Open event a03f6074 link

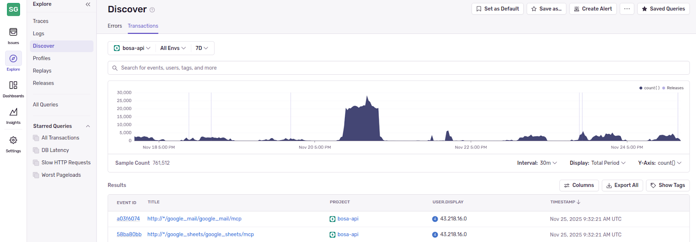(128, 219)
